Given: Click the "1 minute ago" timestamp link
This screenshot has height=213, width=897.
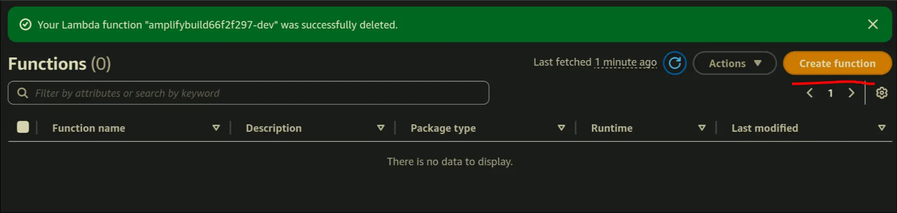Looking at the screenshot, I should pos(625,62).
